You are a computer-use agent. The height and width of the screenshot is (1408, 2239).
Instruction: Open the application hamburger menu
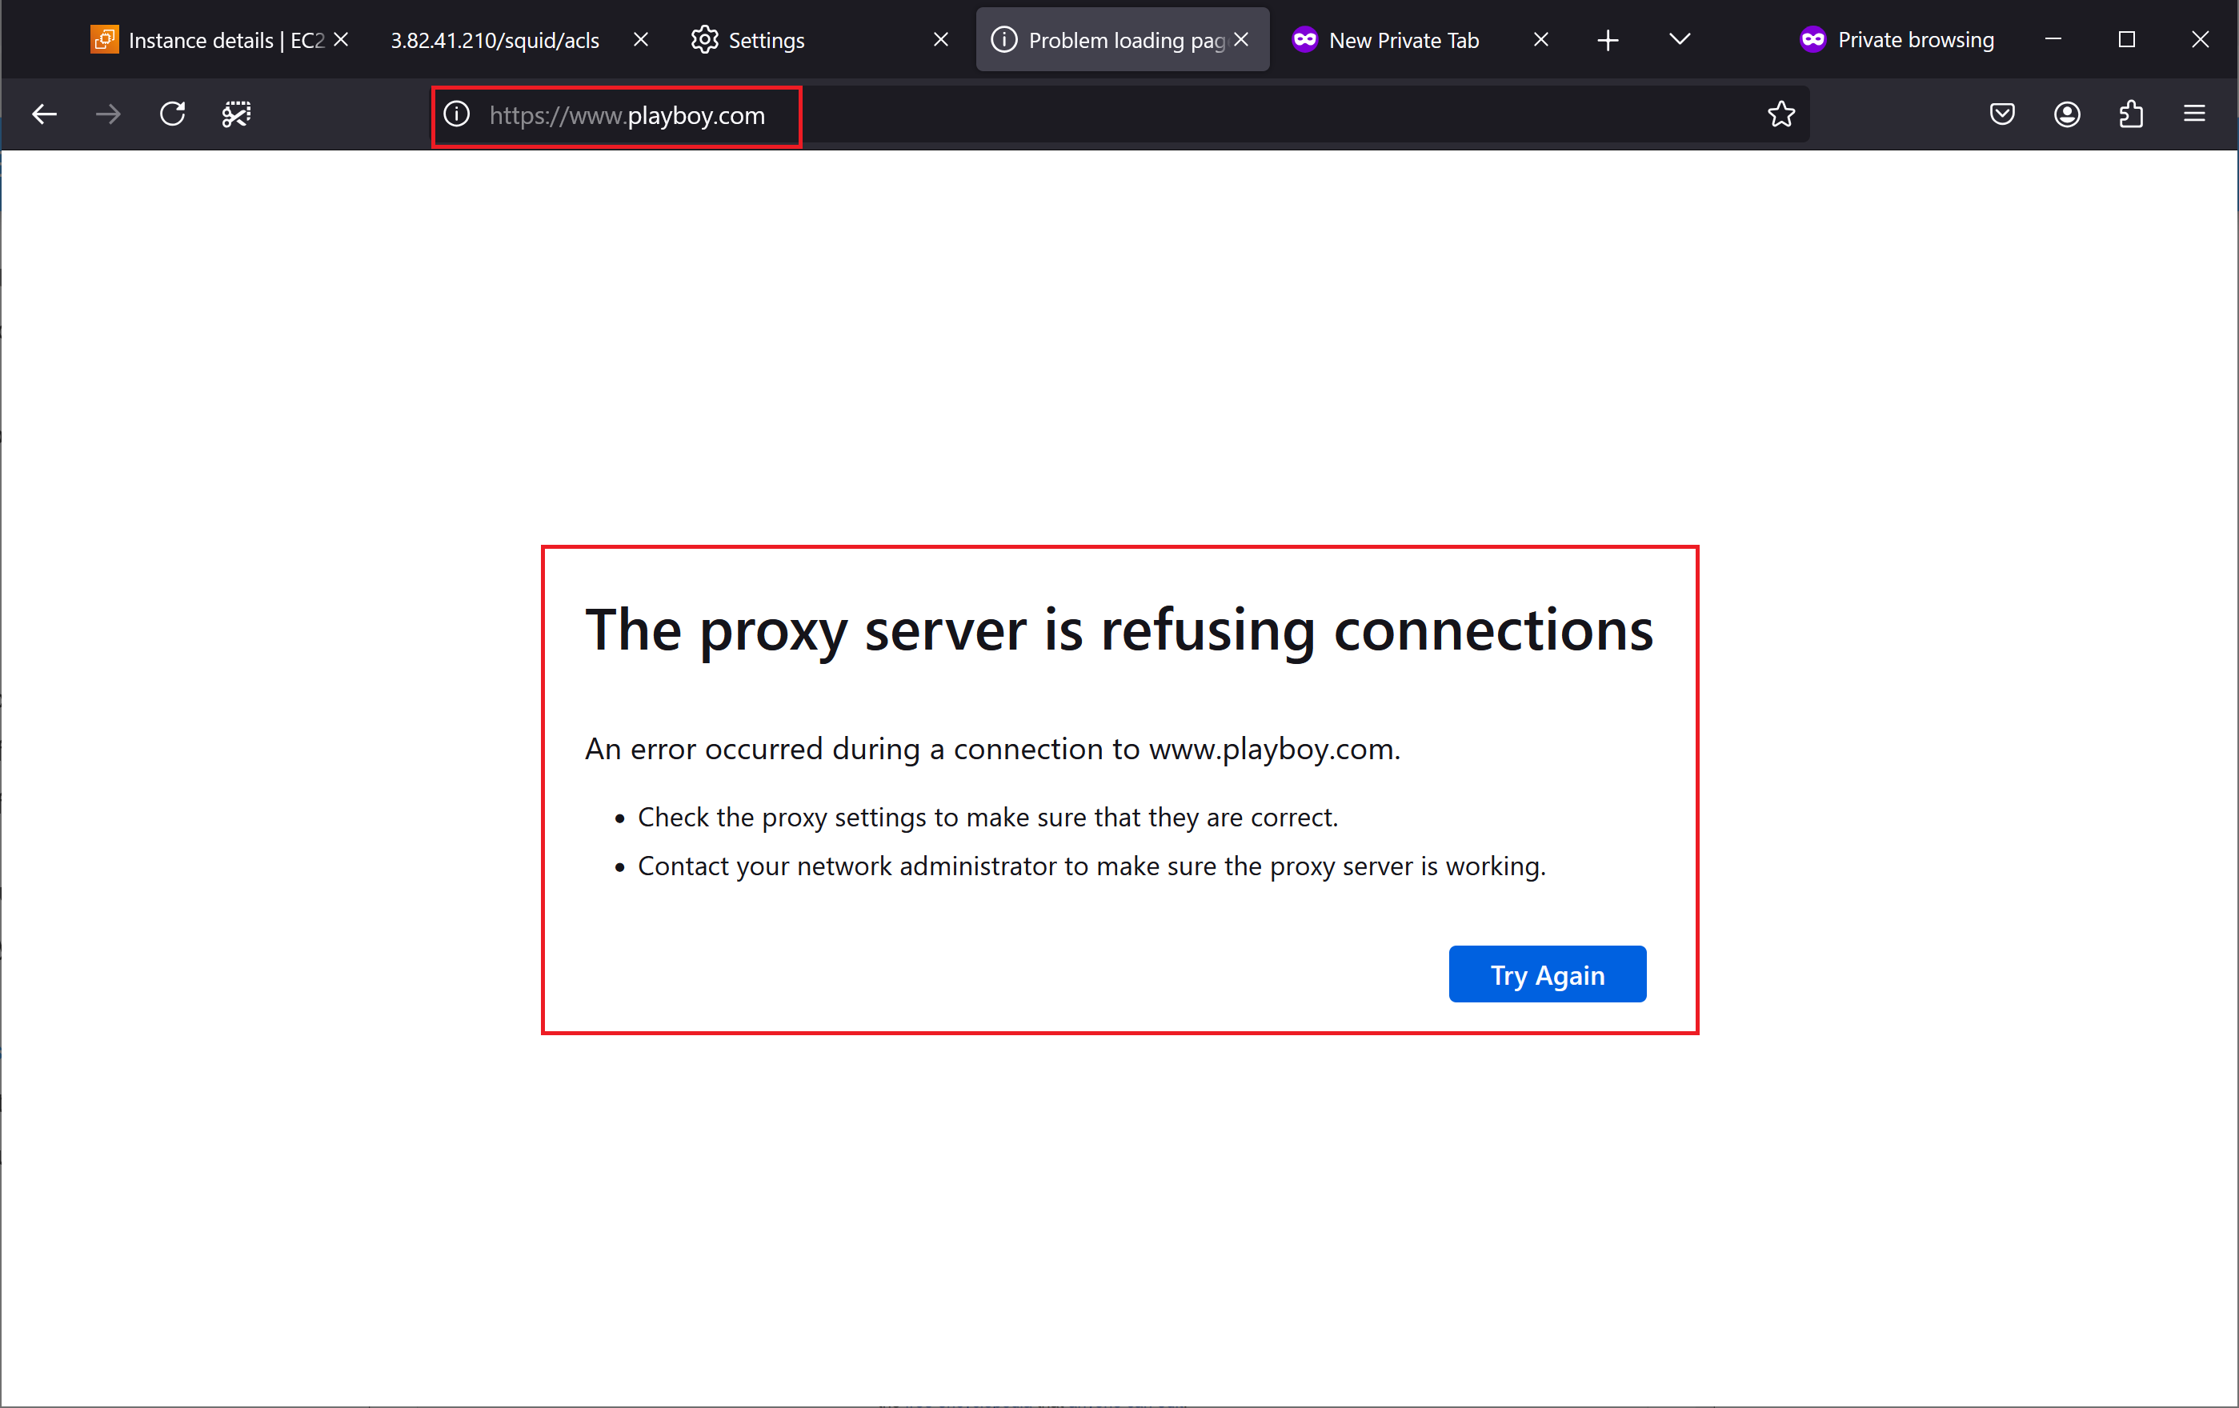[2194, 114]
